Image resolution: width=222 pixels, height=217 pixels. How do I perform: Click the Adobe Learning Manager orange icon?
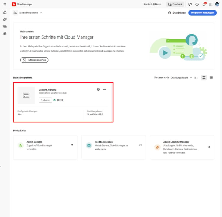pyautogui.click(x=157, y=147)
